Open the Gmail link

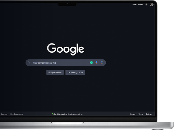134,4
